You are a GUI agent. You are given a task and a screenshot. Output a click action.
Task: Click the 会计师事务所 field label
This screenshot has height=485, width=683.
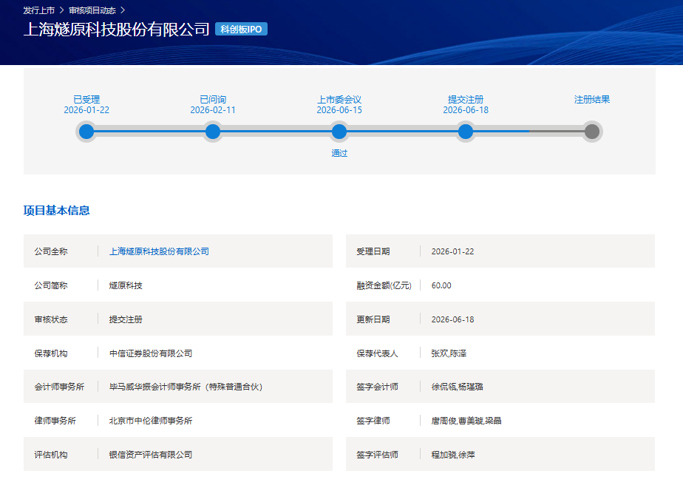(x=59, y=387)
